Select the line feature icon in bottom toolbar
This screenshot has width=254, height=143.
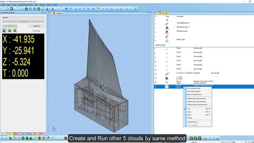pos(6,138)
